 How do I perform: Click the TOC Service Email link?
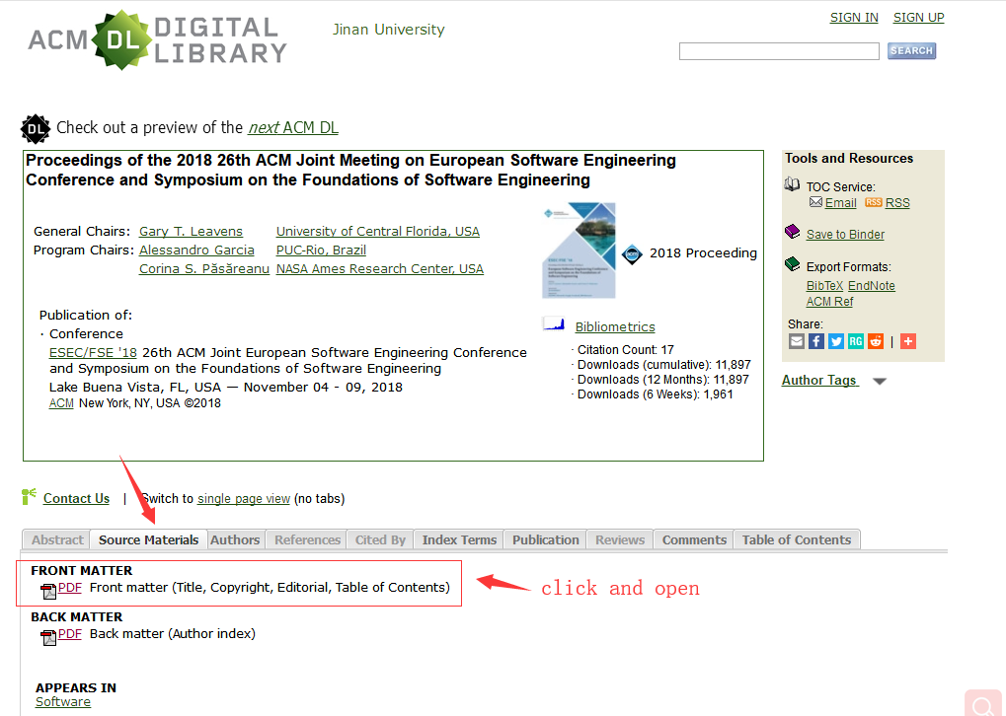click(840, 202)
